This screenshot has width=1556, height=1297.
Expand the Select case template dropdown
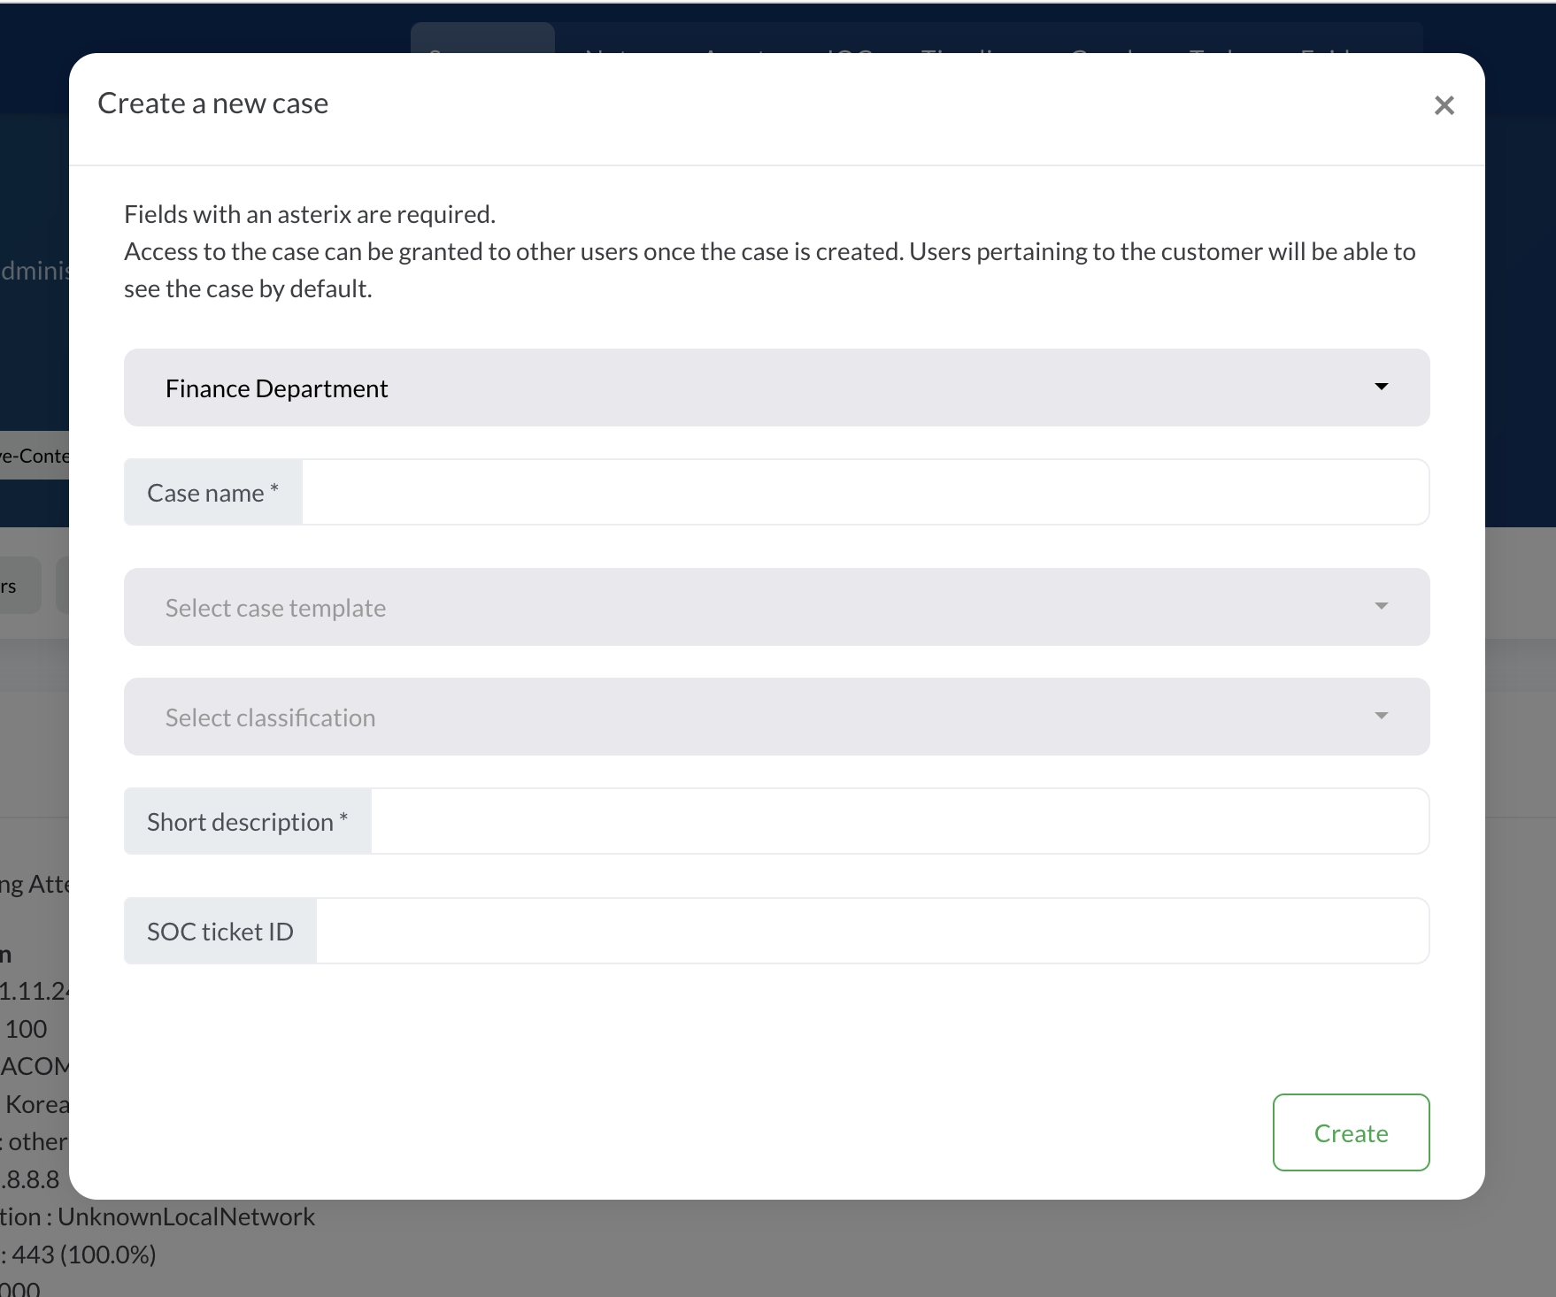pyautogui.click(x=776, y=607)
